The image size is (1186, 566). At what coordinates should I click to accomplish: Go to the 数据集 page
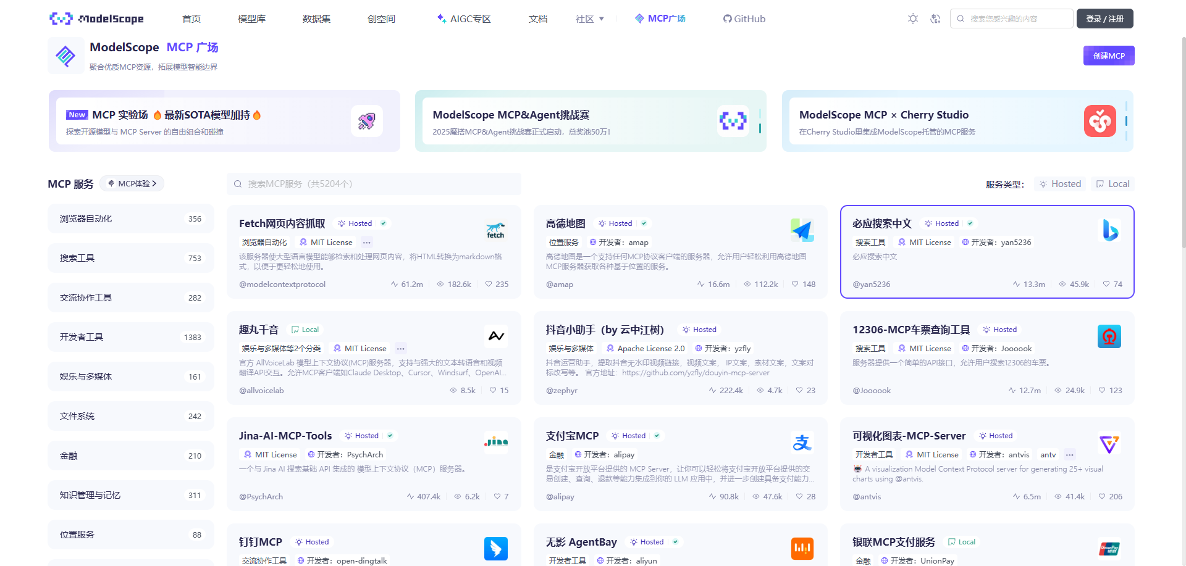tap(316, 19)
